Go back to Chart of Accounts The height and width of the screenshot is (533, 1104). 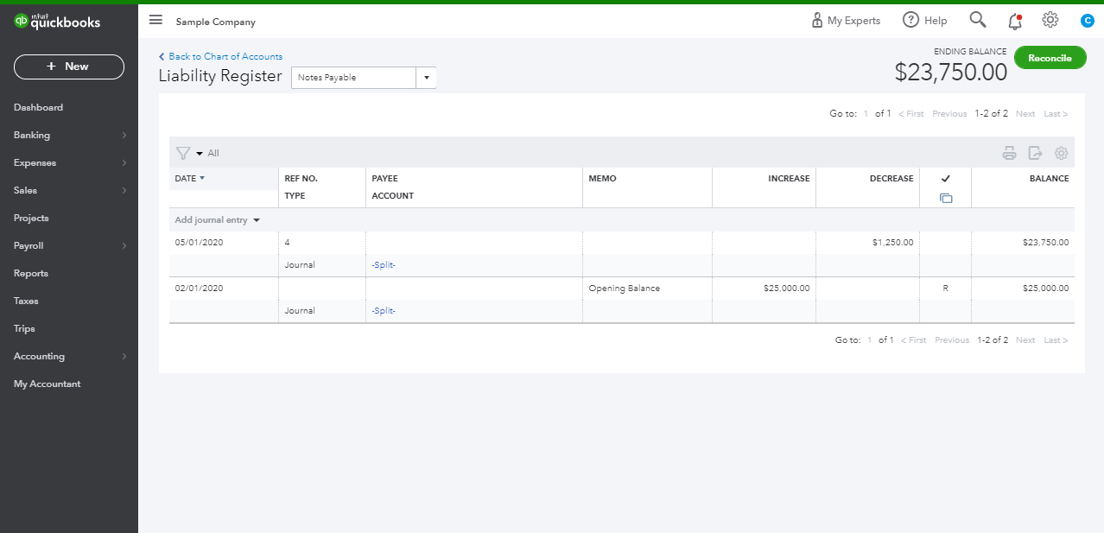[x=225, y=57]
